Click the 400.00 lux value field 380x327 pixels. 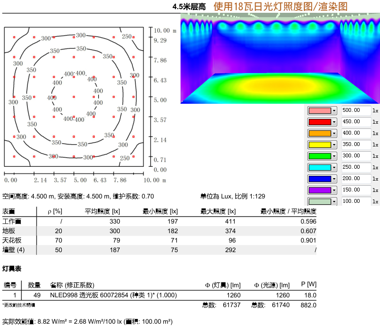tap(356, 133)
